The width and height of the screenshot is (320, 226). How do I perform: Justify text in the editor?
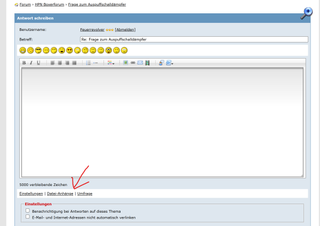click(74, 63)
